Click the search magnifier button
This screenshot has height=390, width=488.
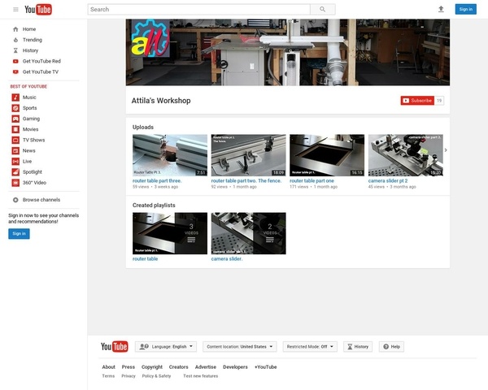[322, 9]
